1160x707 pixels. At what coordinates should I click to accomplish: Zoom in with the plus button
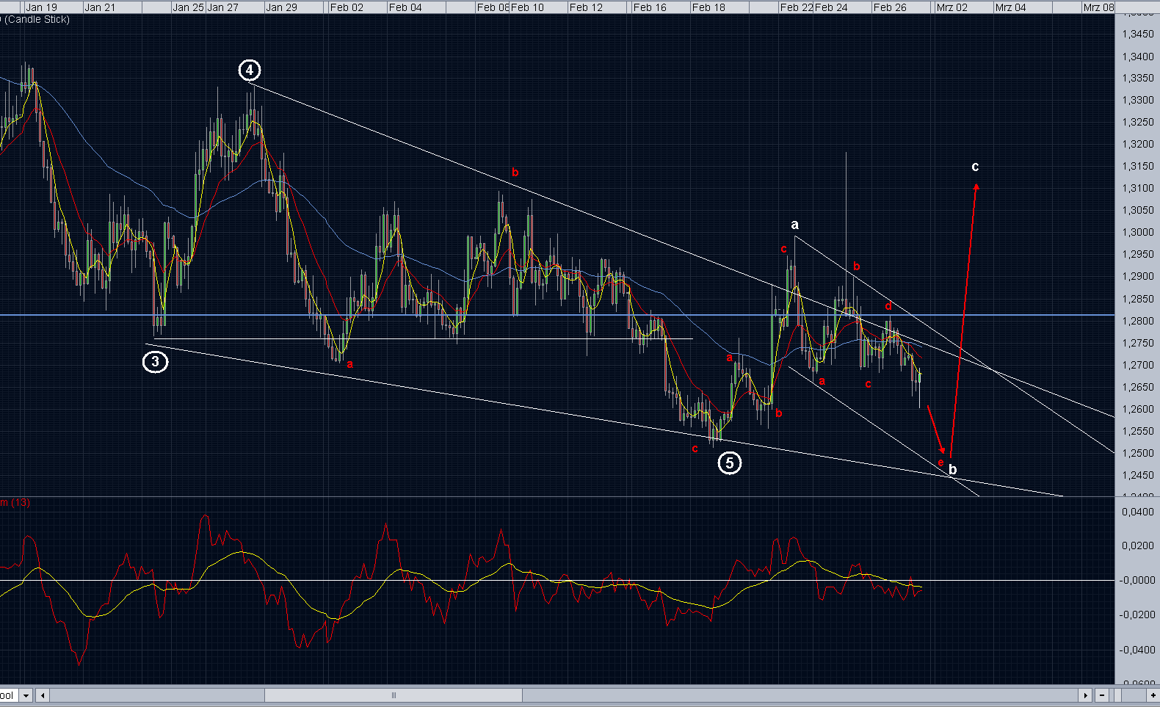(1153, 695)
